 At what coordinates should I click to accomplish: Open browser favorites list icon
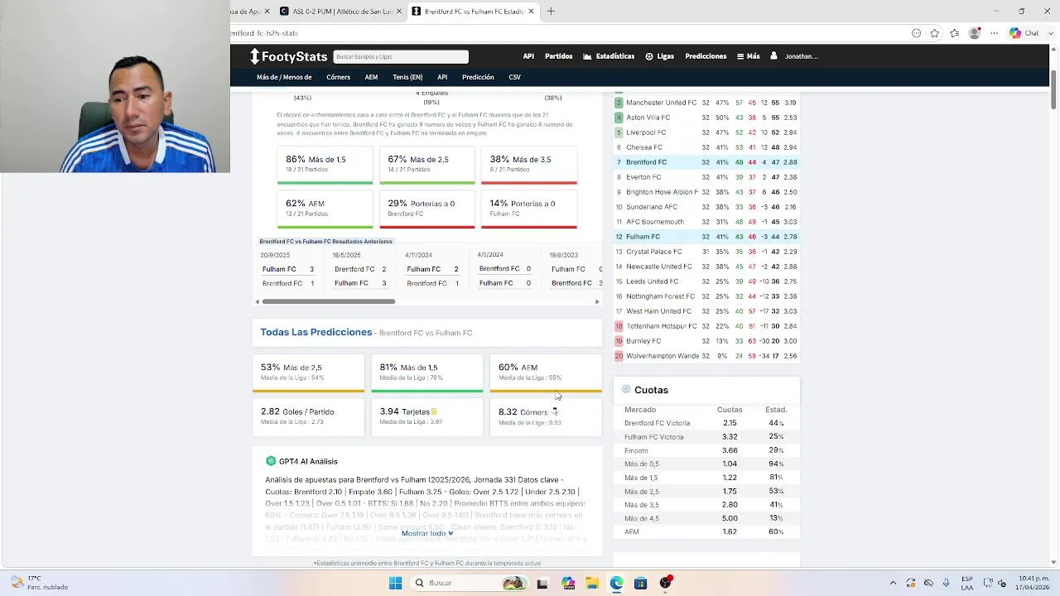[955, 33]
